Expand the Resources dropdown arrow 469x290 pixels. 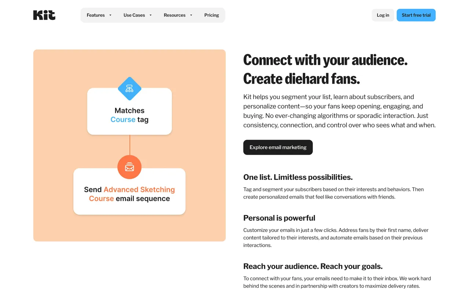191,15
